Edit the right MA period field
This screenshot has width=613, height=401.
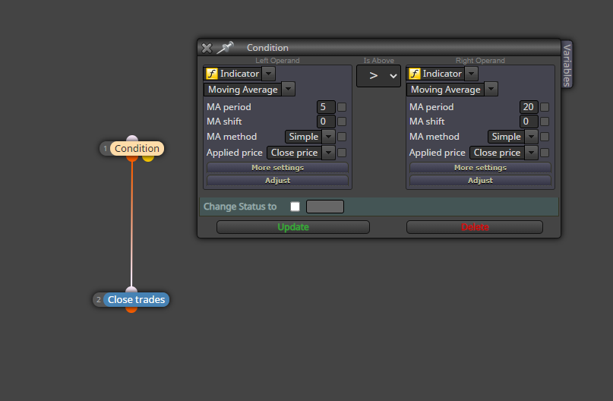pos(529,107)
